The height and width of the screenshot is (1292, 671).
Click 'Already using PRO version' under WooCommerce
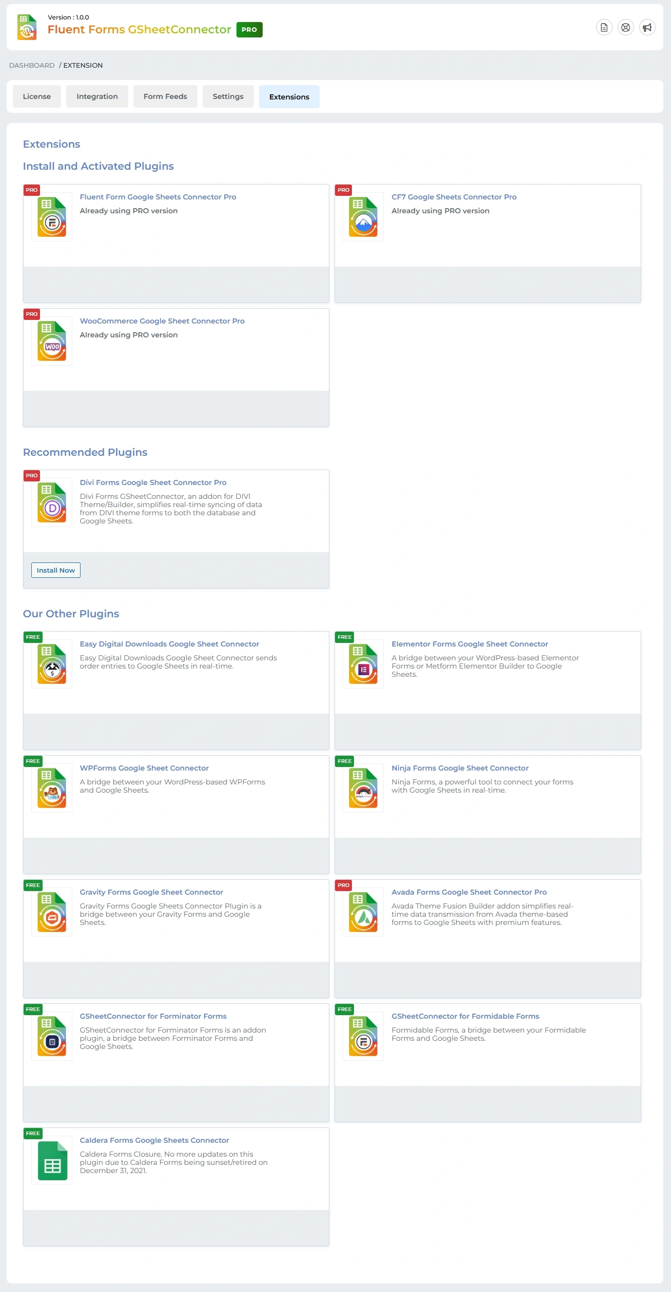tap(129, 335)
